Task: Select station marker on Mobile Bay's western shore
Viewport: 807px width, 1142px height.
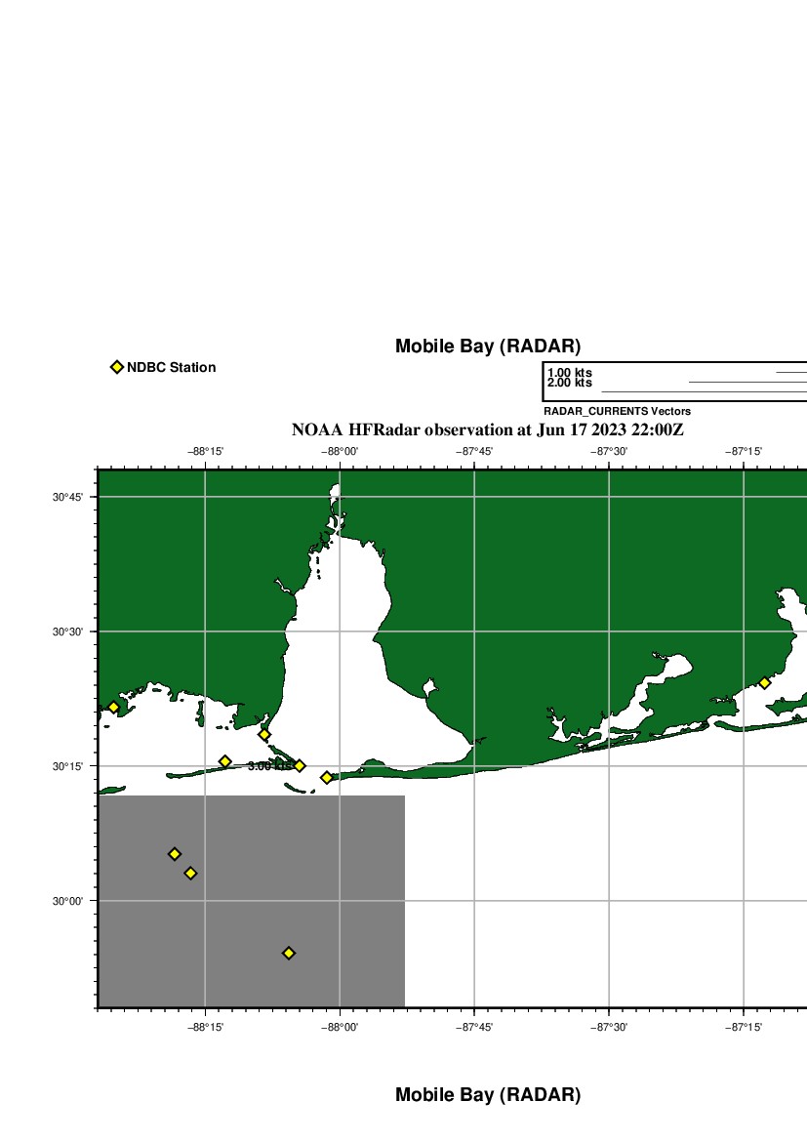Action: (x=263, y=734)
